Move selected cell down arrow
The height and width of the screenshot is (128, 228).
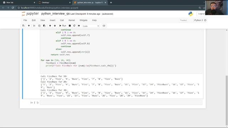[55, 26]
